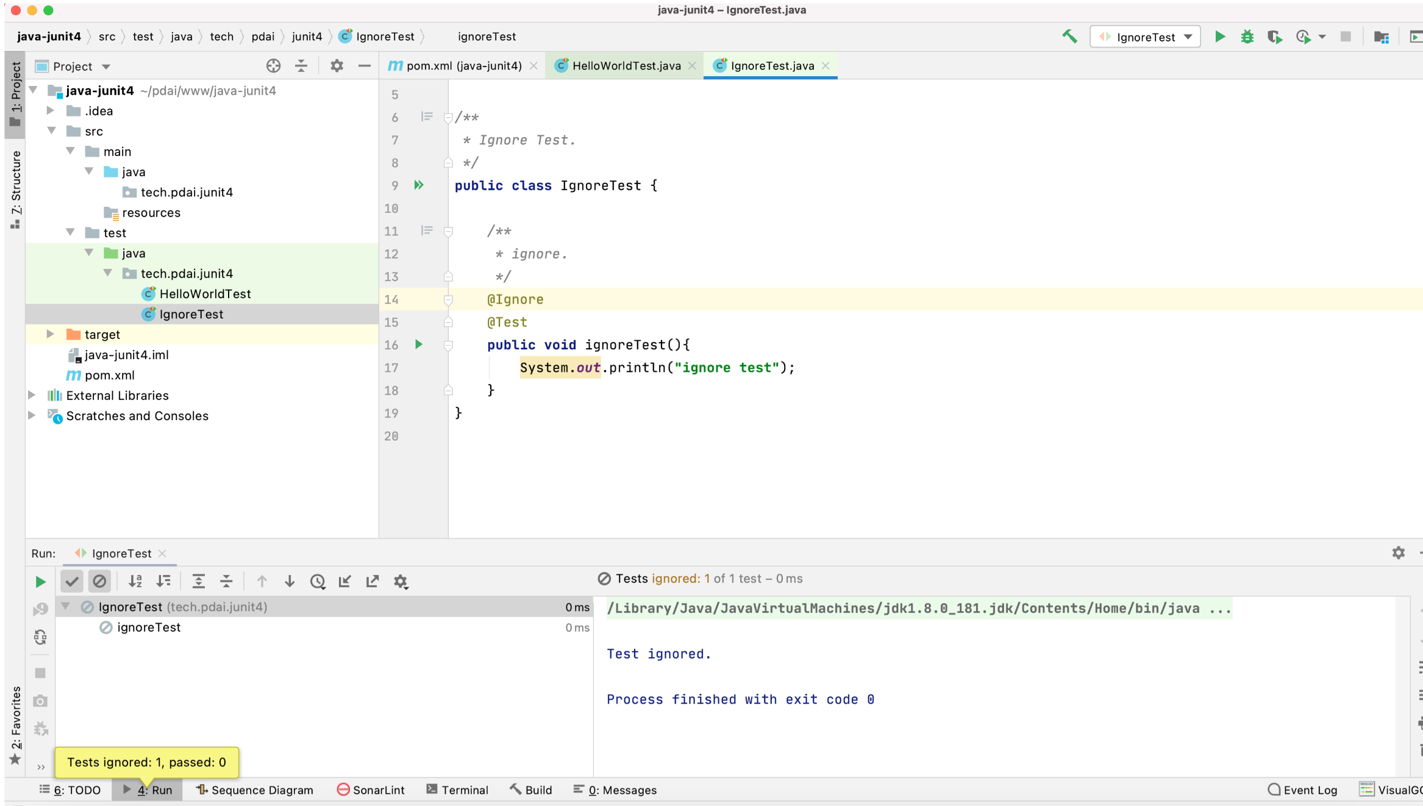Viewport: 1423px width, 806px height.
Task: Click the Build project hammer icon
Action: click(1069, 37)
